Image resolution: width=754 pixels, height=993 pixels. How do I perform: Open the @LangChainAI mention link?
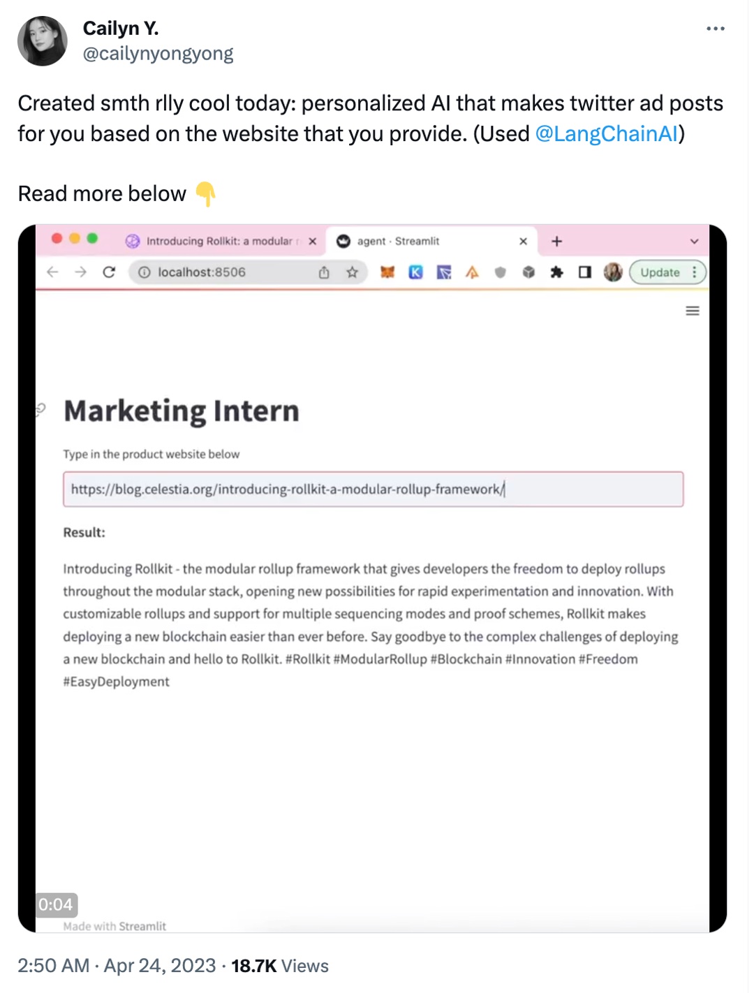click(606, 133)
